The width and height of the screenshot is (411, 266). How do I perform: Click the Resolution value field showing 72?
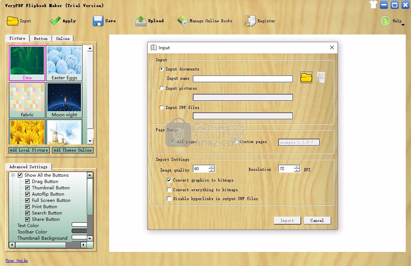point(286,169)
